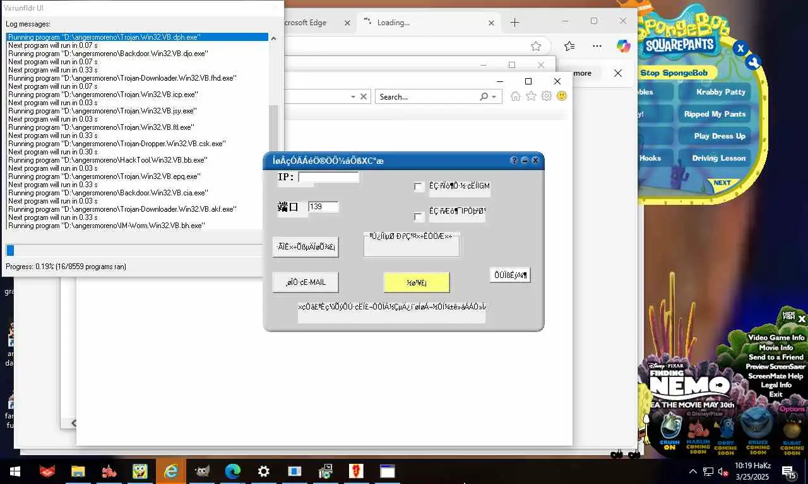Viewport: 808px width, 484px height.
Task: Open Internet Explorer tools gear icon
Action: [x=547, y=96]
